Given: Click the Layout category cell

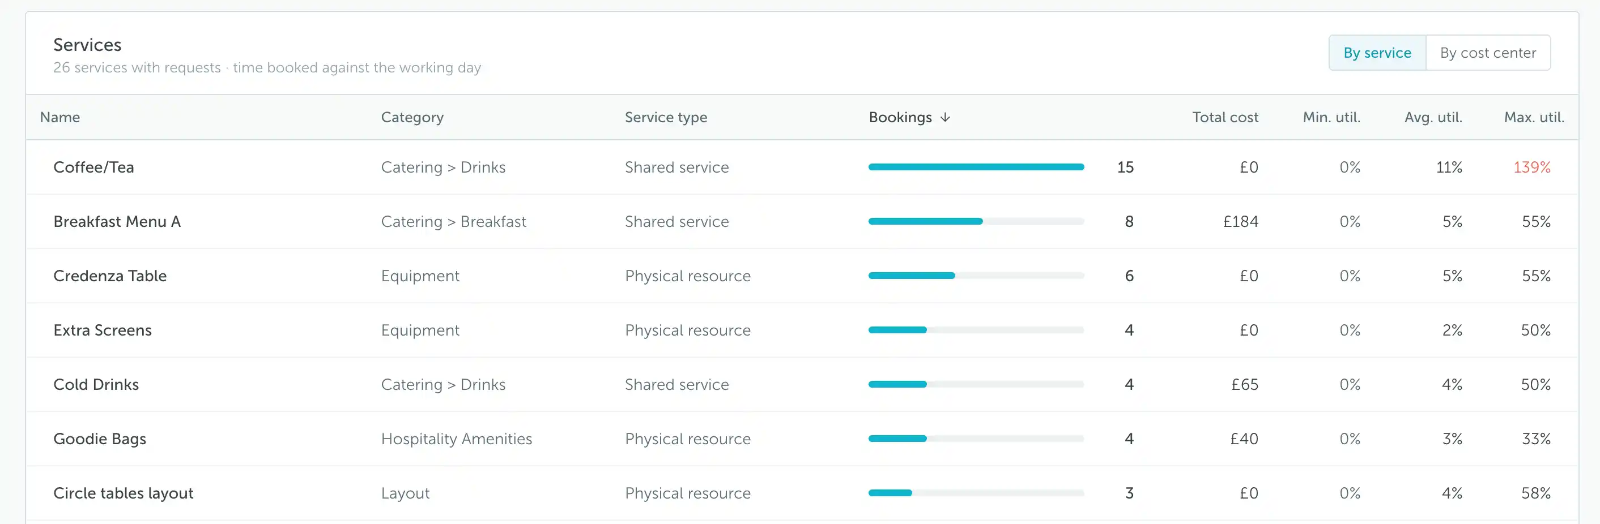Looking at the screenshot, I should (x=405, y=493).
